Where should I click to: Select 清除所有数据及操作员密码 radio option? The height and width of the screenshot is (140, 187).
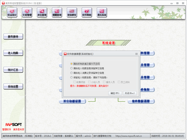point(72,64)
